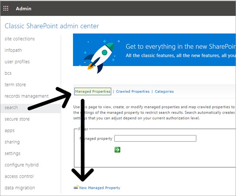Open infopath in left navigation
The height and width of the screenshot is (196, 236).
(x=12, y=50)
